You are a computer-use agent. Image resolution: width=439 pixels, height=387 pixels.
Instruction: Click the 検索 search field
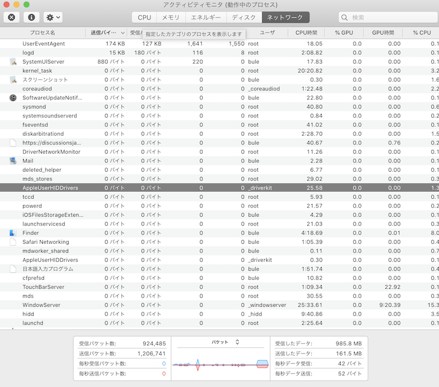389,18
